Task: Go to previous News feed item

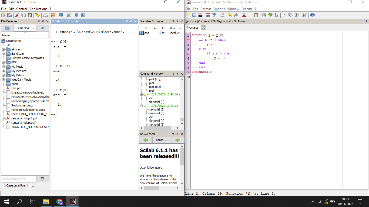Action: pos(145,140)
